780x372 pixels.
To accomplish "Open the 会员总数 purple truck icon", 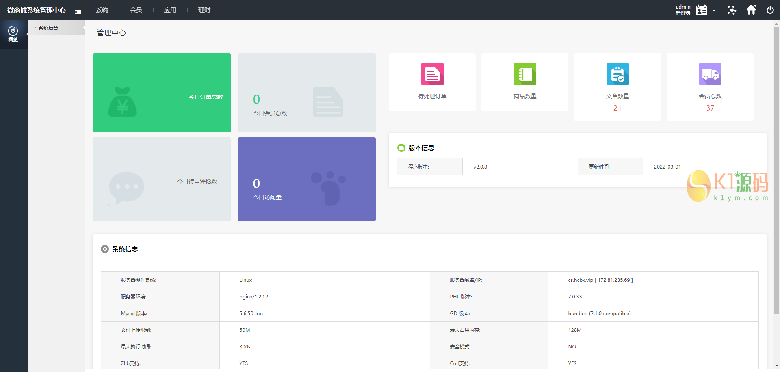I will pos(710,74).
